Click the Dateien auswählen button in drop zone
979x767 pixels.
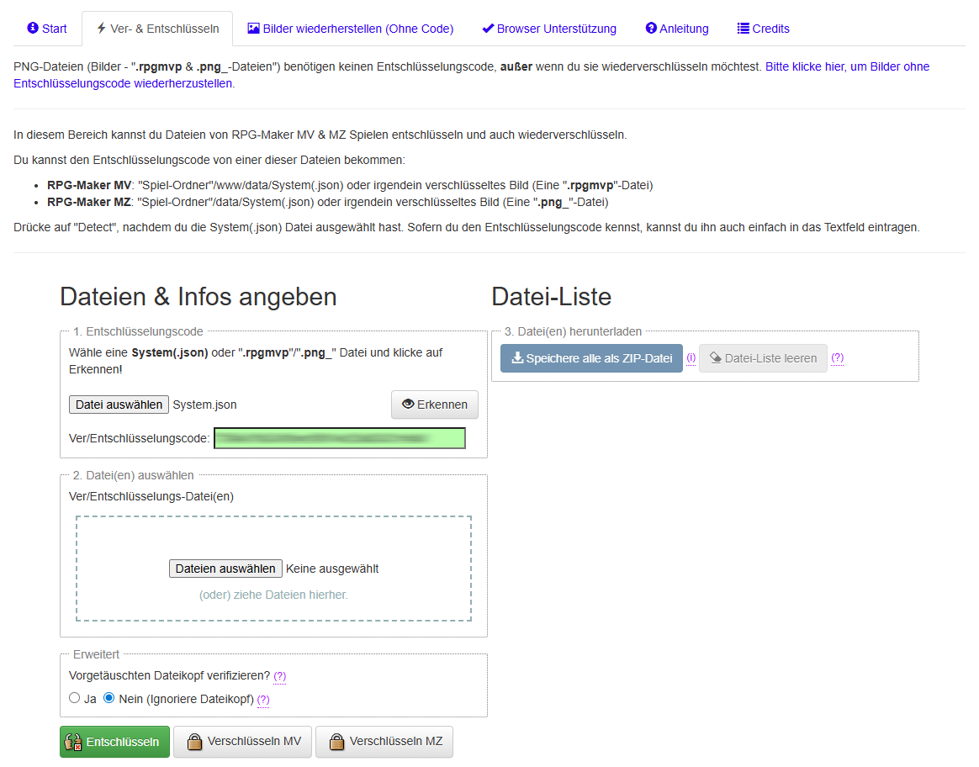click(225, 569)
